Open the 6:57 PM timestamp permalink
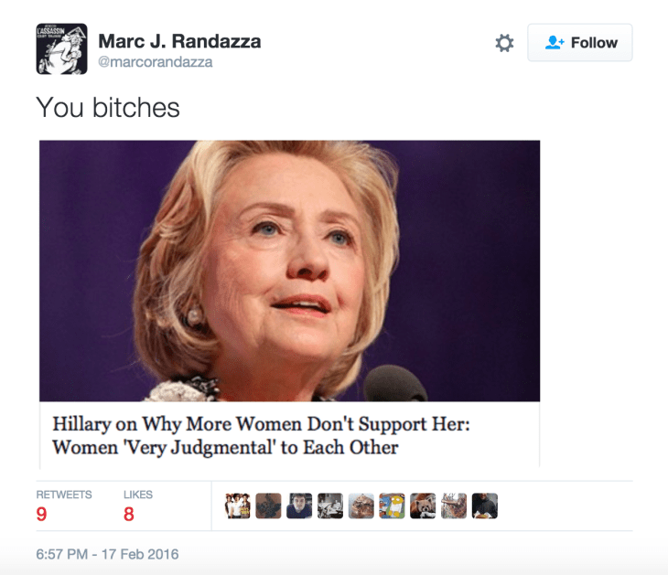The height and width of the screenshot is (575, 668). tap(107, 554)
